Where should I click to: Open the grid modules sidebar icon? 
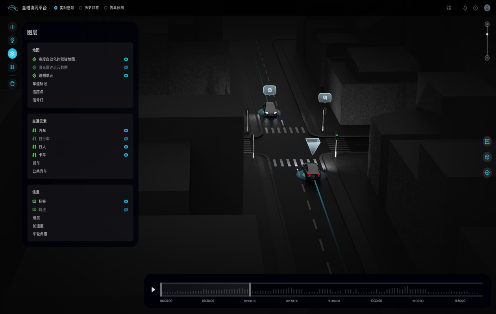pyautogui.click(x=12, y=67)
